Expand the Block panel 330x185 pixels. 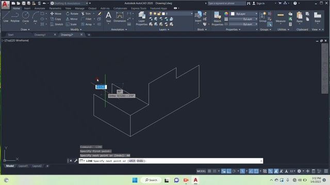point(202,30)
